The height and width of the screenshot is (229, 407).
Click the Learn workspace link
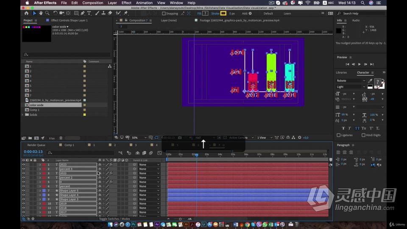(x=287, y=14)
